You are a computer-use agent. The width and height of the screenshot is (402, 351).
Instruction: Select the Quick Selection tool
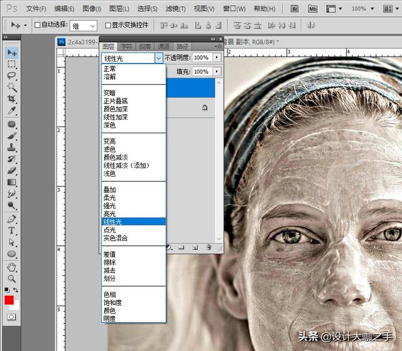pos(12,87)
